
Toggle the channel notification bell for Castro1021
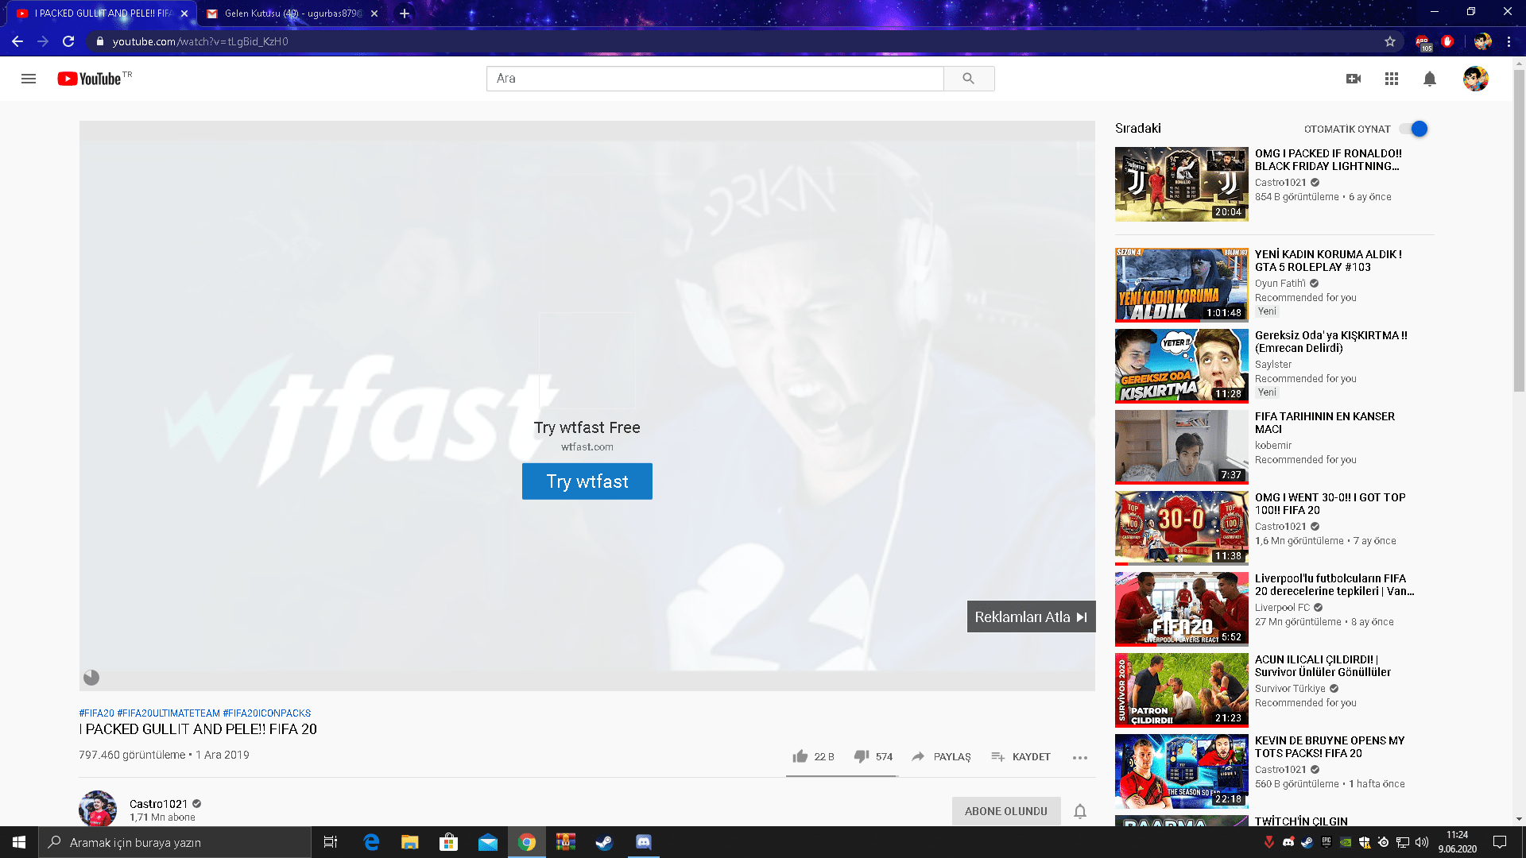tap(1080, 811)
